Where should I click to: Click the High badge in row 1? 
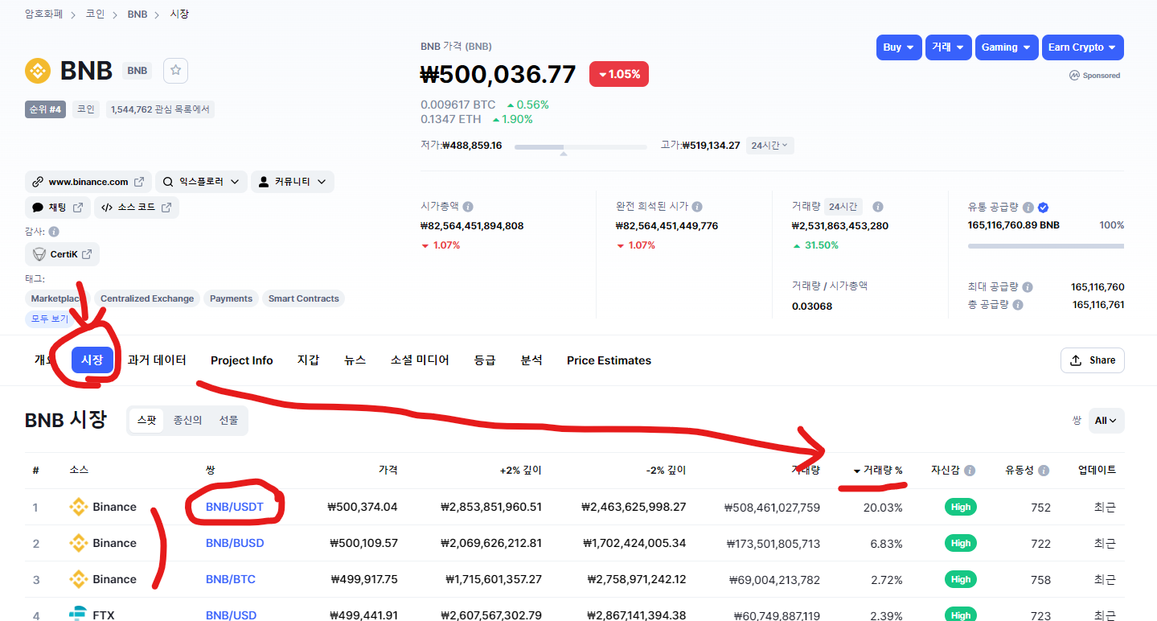coord(961,507)
